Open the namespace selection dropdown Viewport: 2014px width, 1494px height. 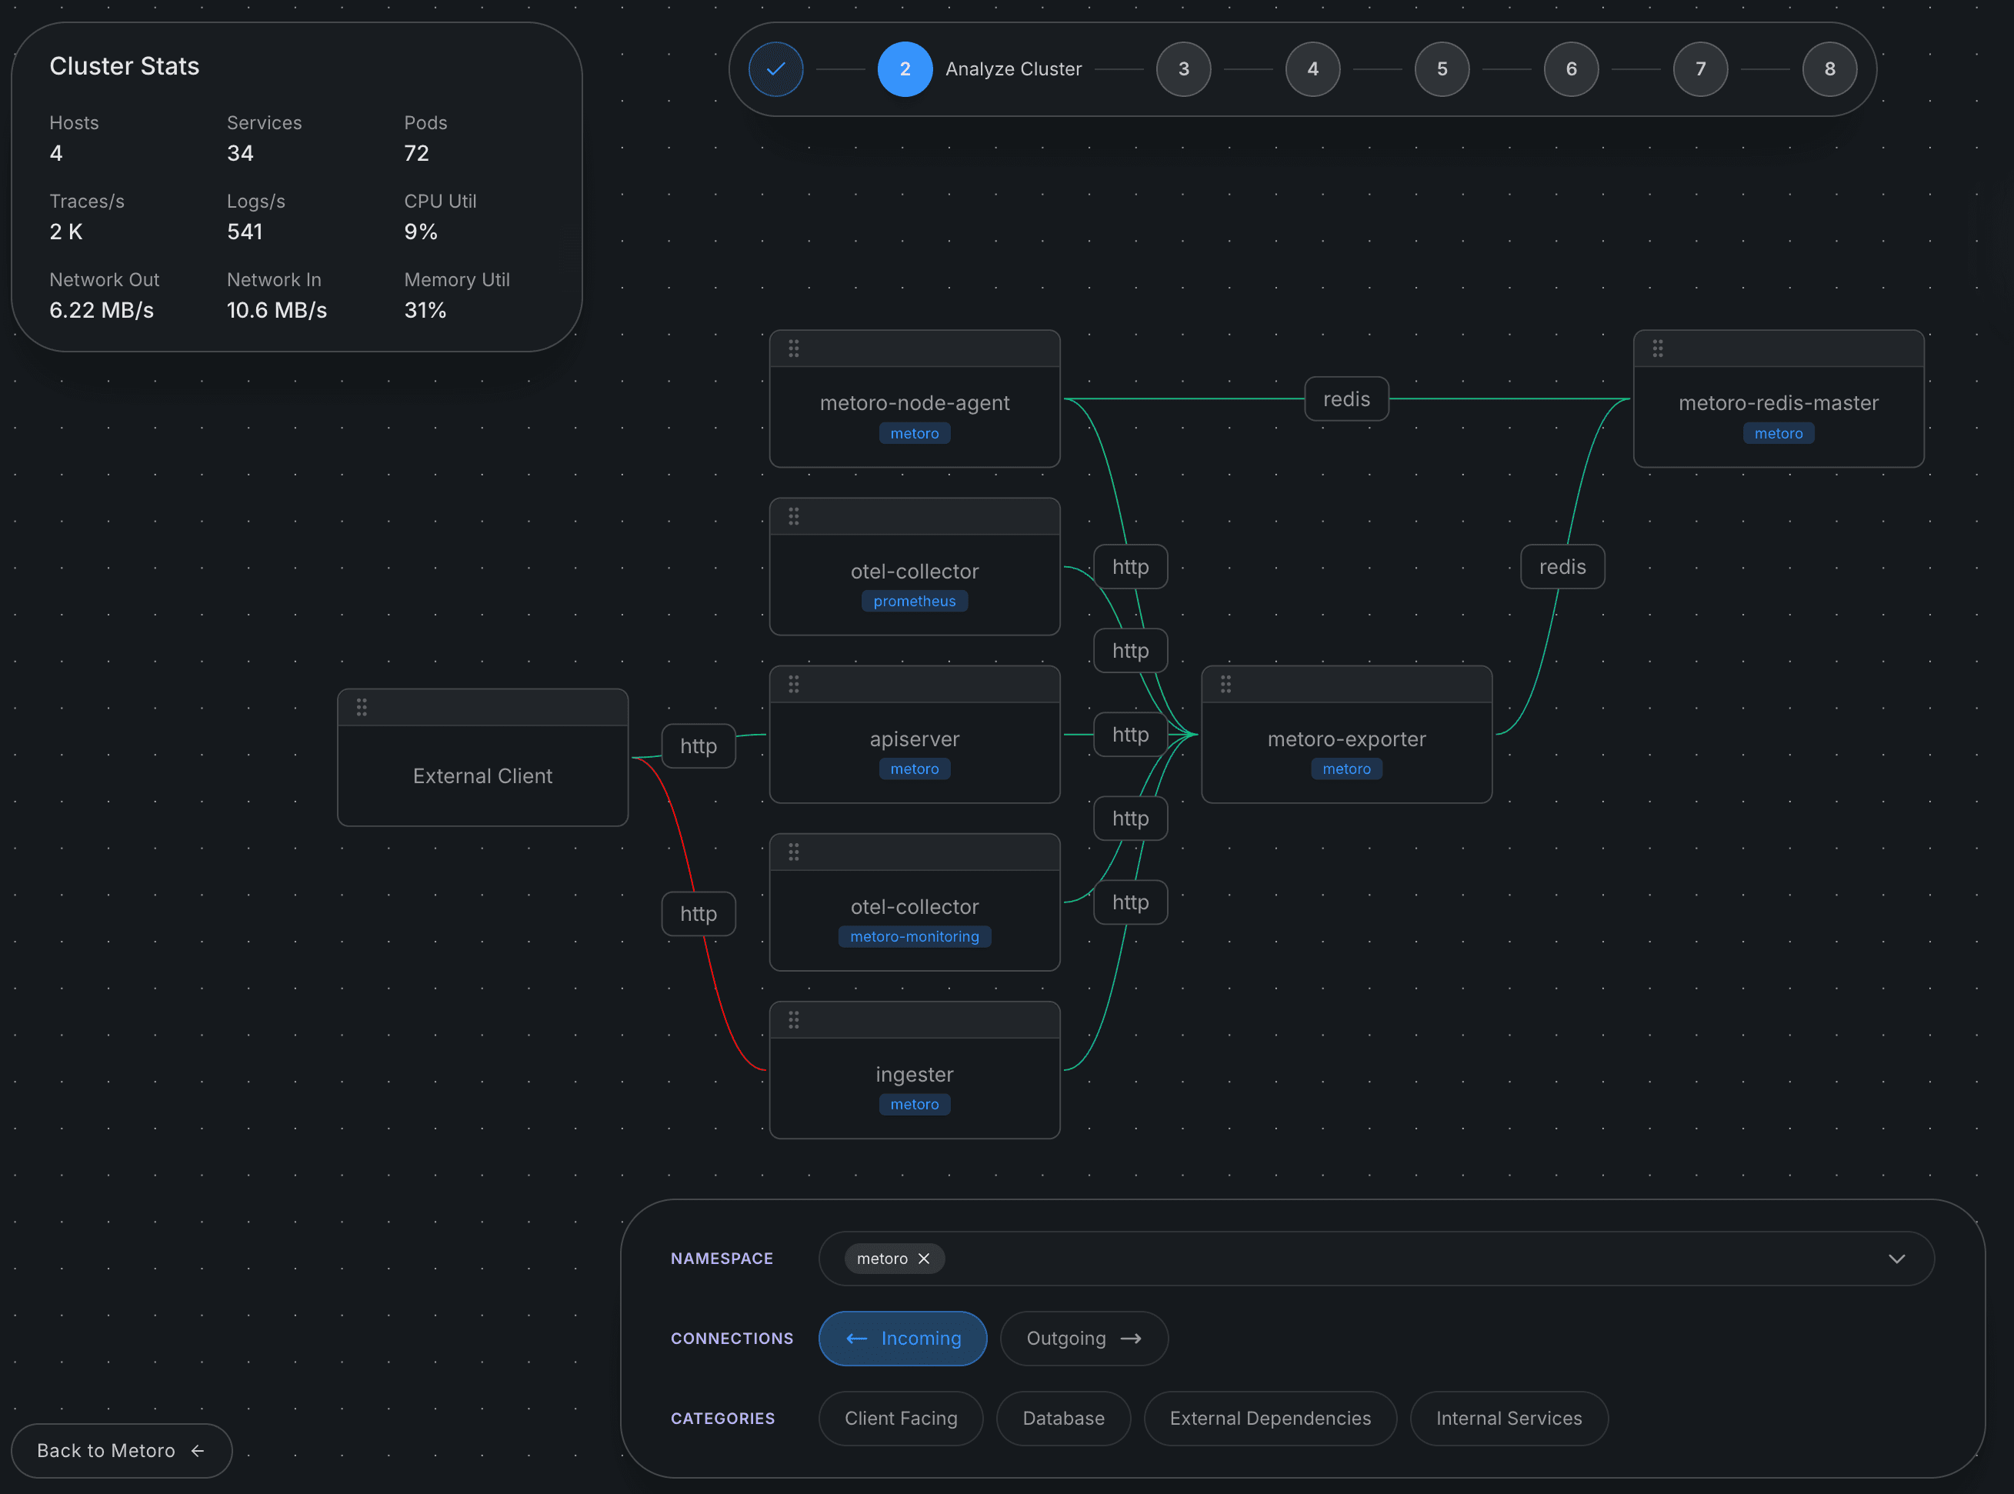(x=1896, y=1258)
